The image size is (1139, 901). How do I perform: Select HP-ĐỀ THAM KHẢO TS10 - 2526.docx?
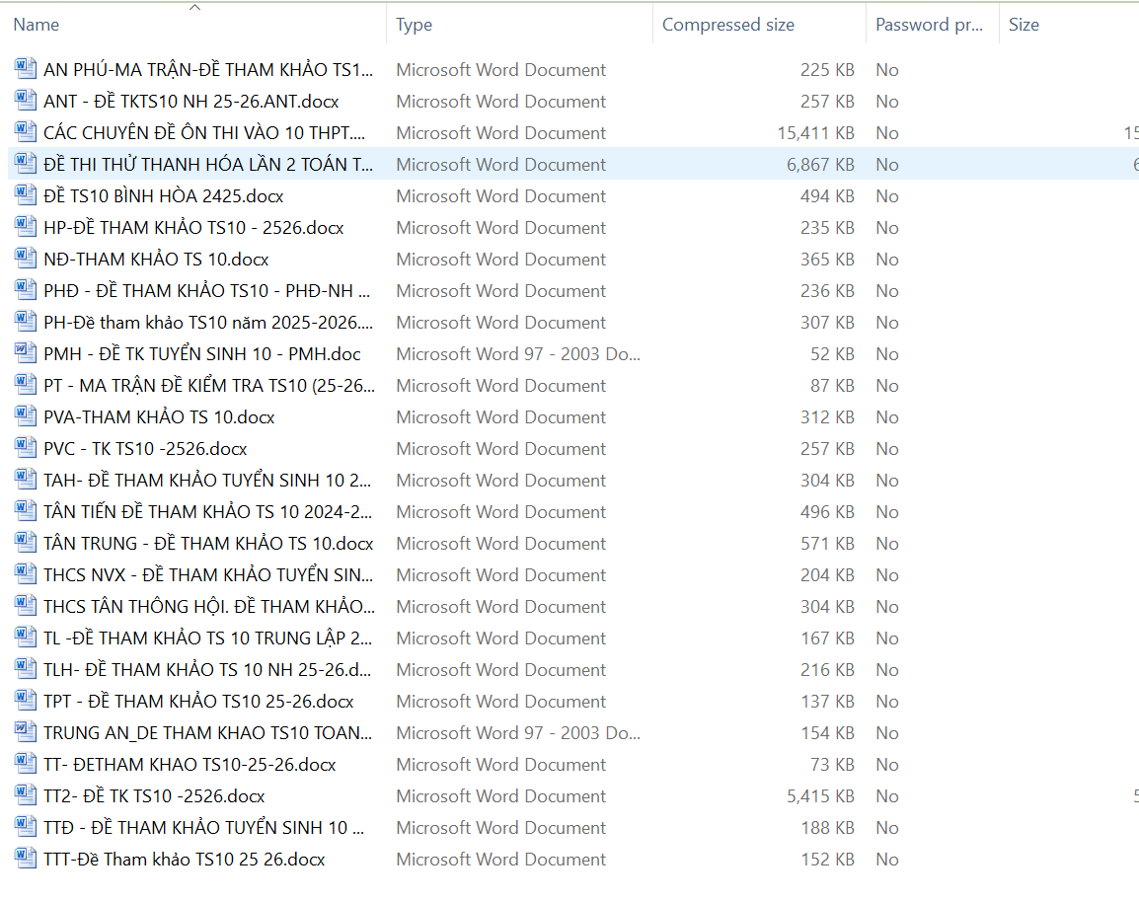[193, 228]
